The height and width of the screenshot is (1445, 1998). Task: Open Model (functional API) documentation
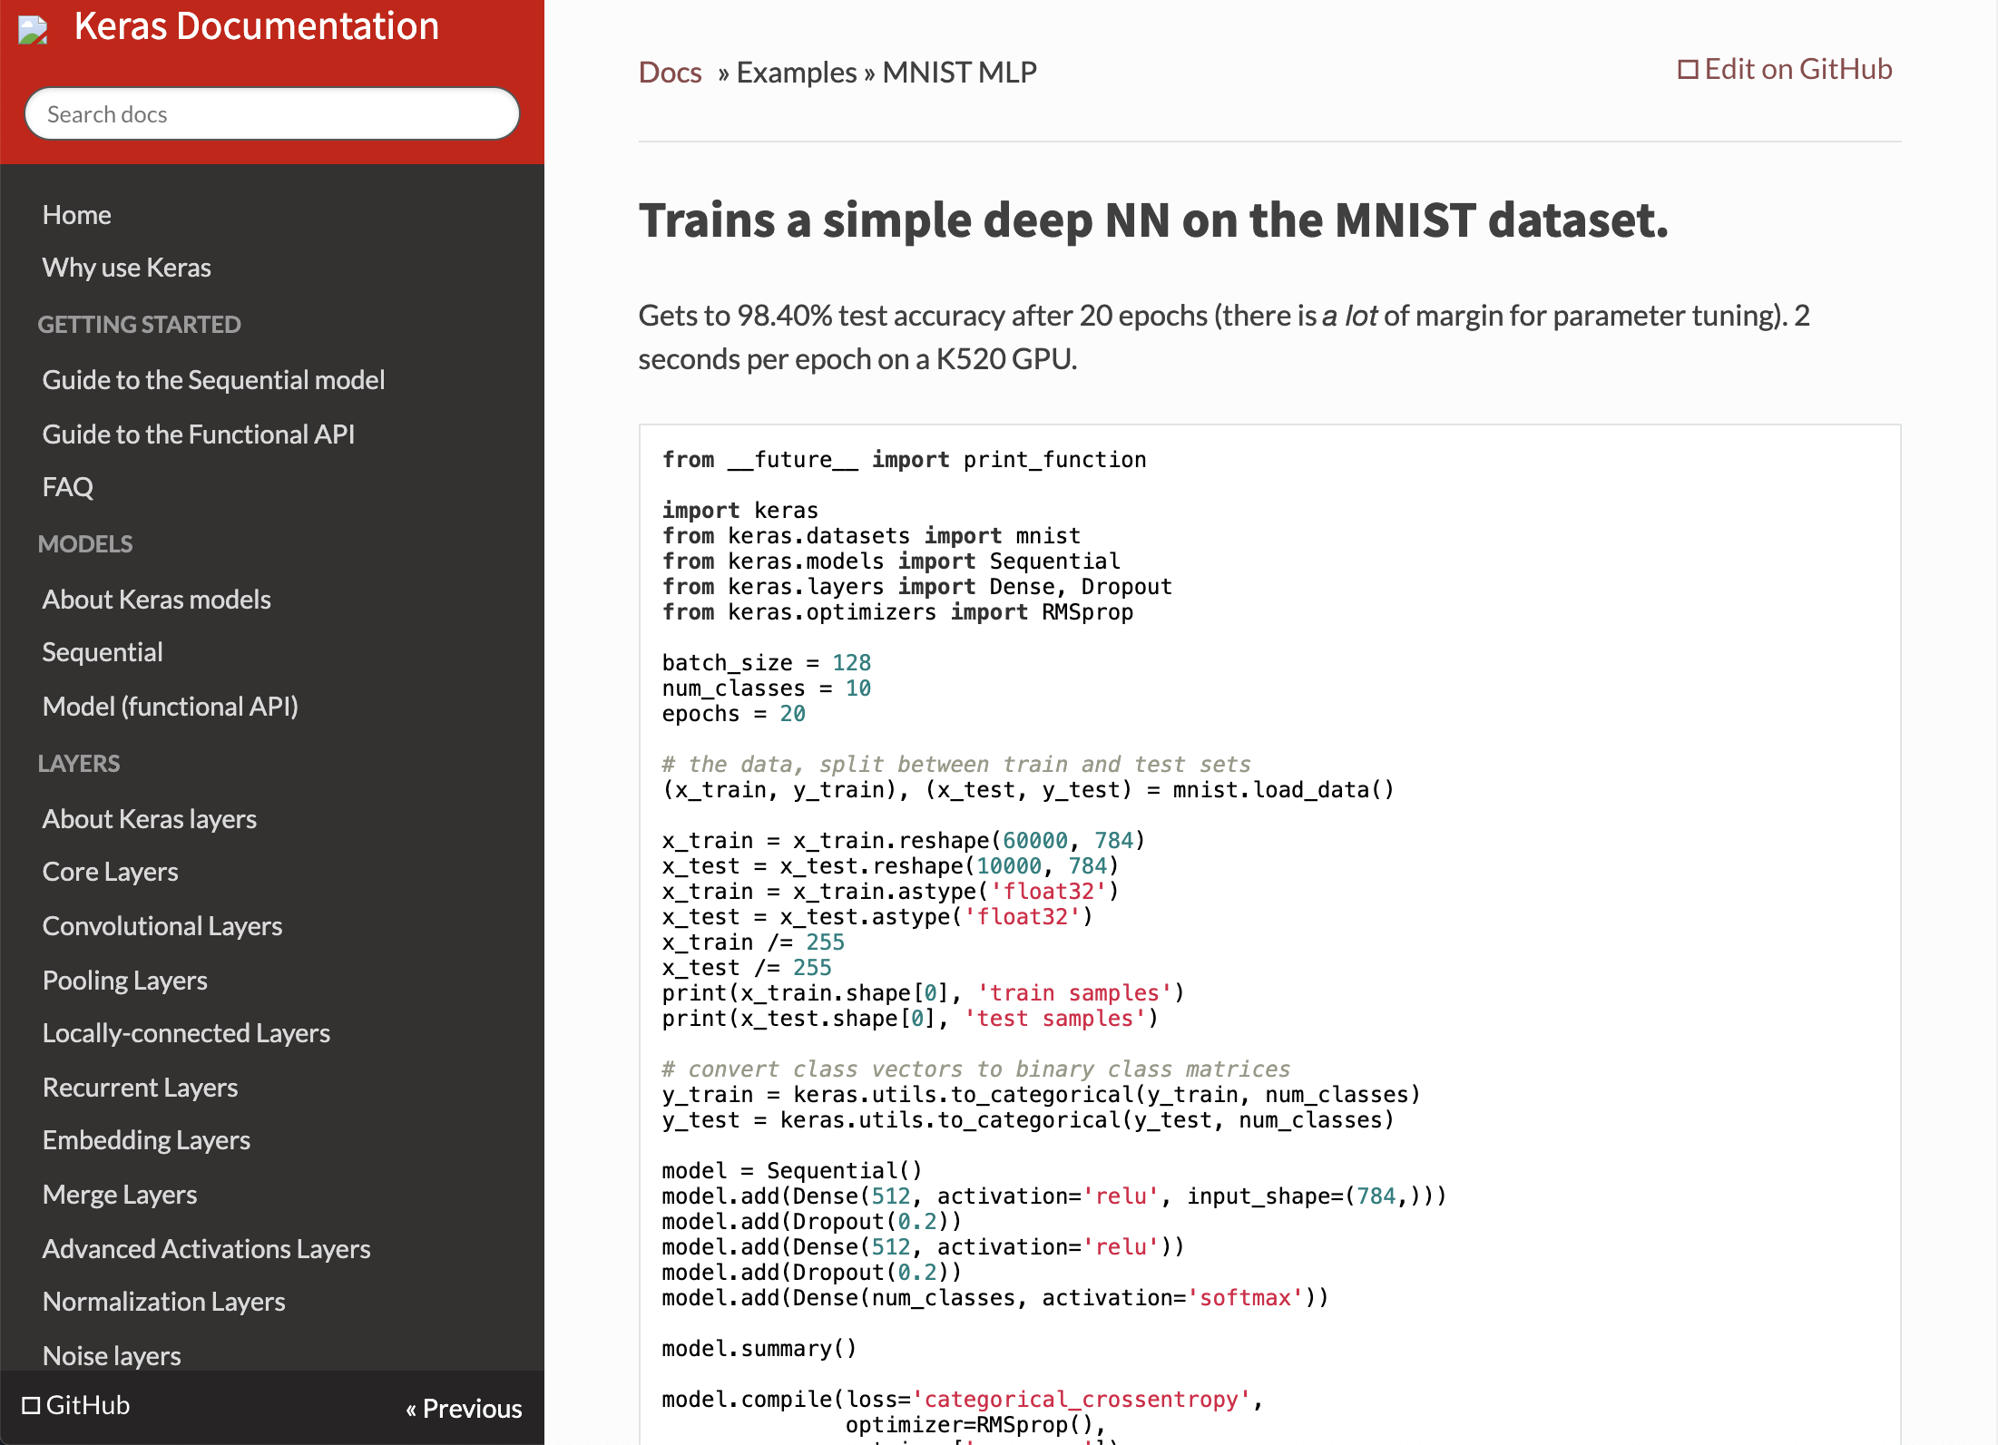(x=171, y=706)
